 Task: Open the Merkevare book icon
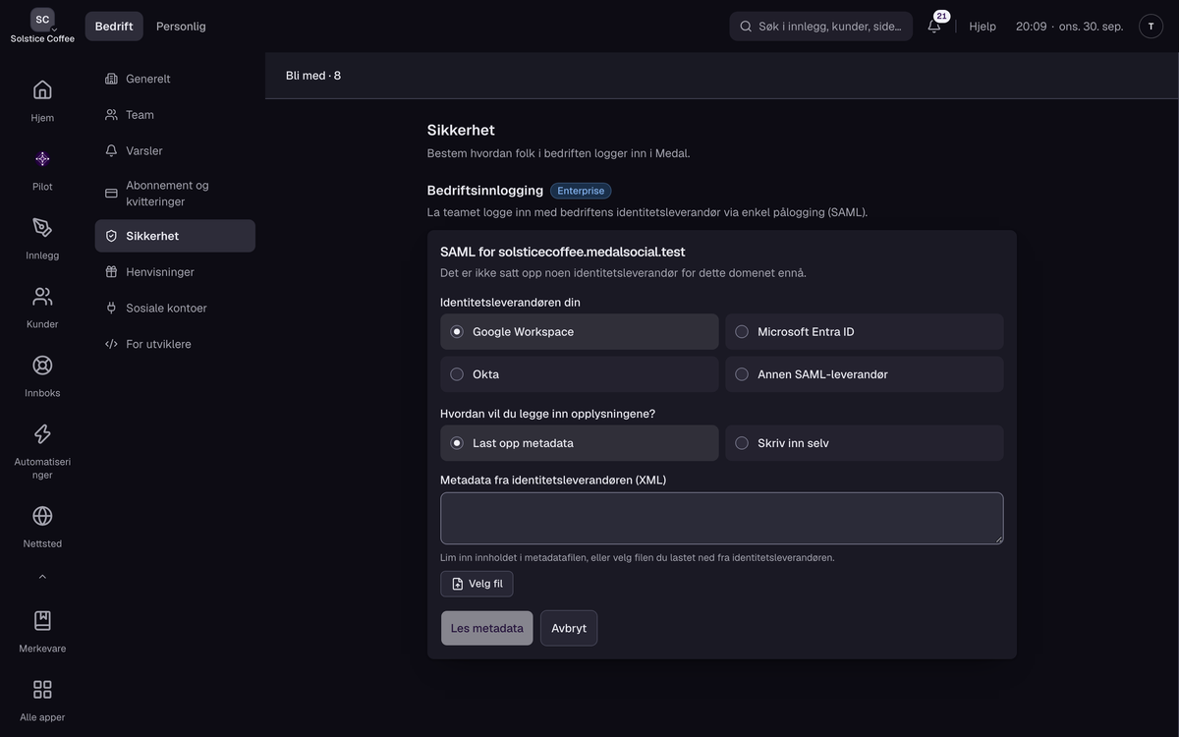click(x=42, y=620)
